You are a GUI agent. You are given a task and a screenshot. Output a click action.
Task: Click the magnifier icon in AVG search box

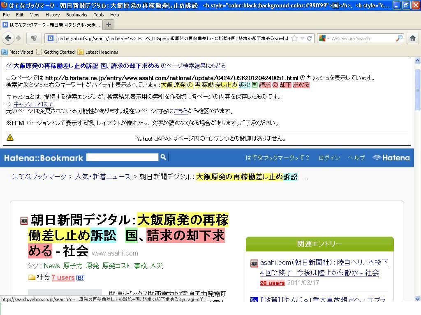[x=399, y=38]
